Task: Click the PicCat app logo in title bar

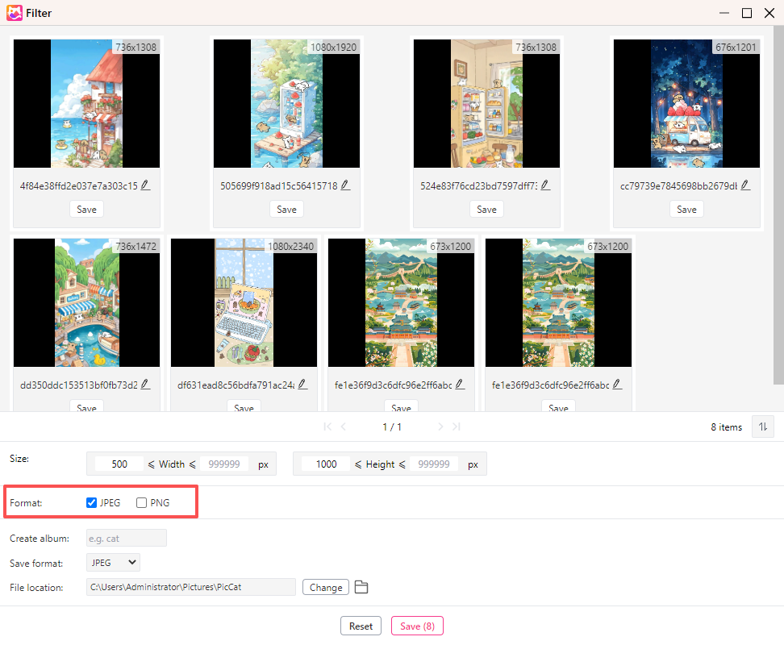Action: (x=14, y=13)
